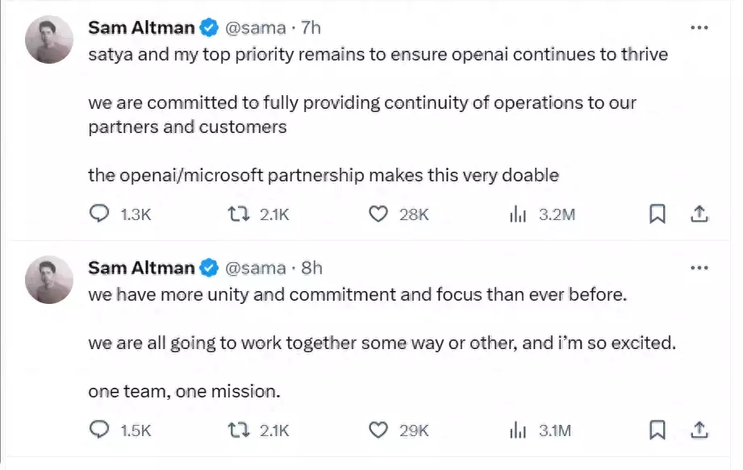Share the openai/microsoft partnership tweet
Viewport: 743px width, 470px height.
[x=699, y=214]
